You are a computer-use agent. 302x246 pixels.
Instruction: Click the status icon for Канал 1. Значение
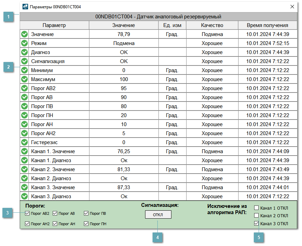pyautogui.click(x=24, y=151)
